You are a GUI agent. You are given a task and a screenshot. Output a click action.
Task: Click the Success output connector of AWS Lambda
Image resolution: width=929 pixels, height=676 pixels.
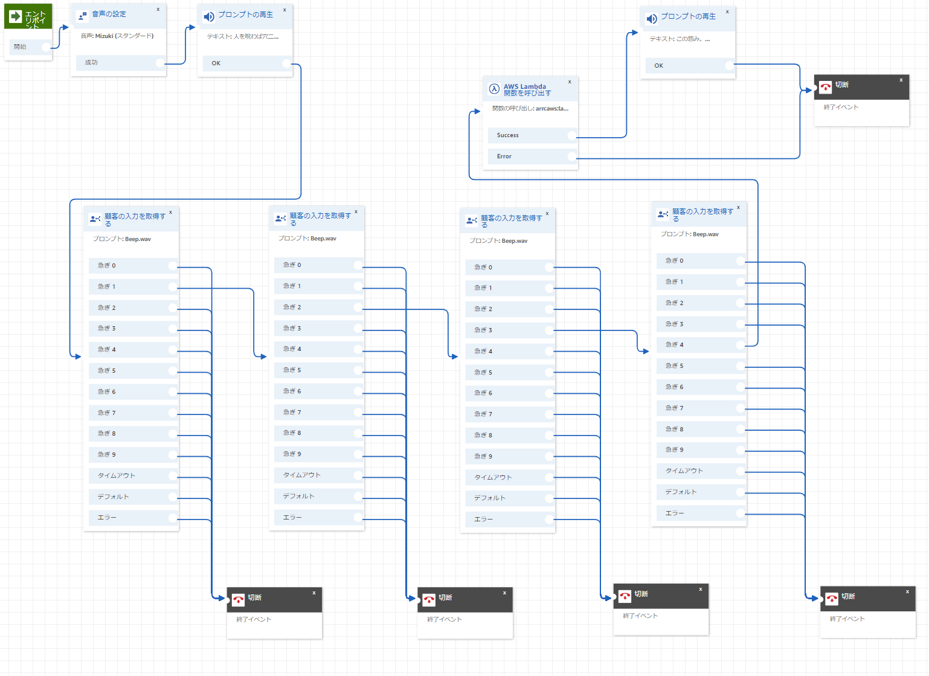(x=572, y=135)
